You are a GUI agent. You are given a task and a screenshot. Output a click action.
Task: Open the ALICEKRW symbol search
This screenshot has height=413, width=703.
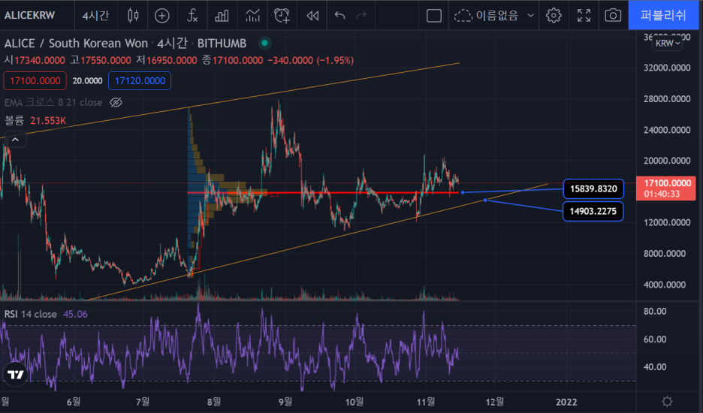pos(29,15)
